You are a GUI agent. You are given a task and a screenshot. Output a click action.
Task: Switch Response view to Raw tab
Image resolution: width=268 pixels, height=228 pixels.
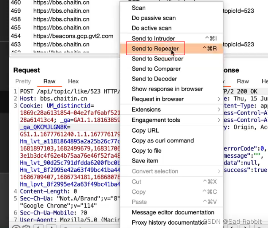click(243, 81)
